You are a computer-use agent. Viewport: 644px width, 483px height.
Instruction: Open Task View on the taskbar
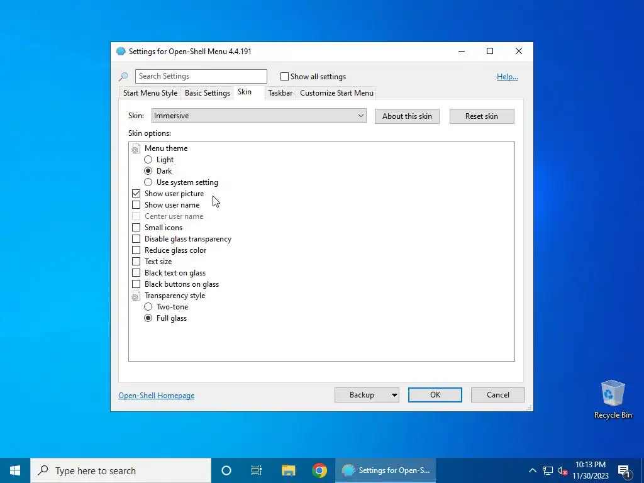(x=257, y=470)
